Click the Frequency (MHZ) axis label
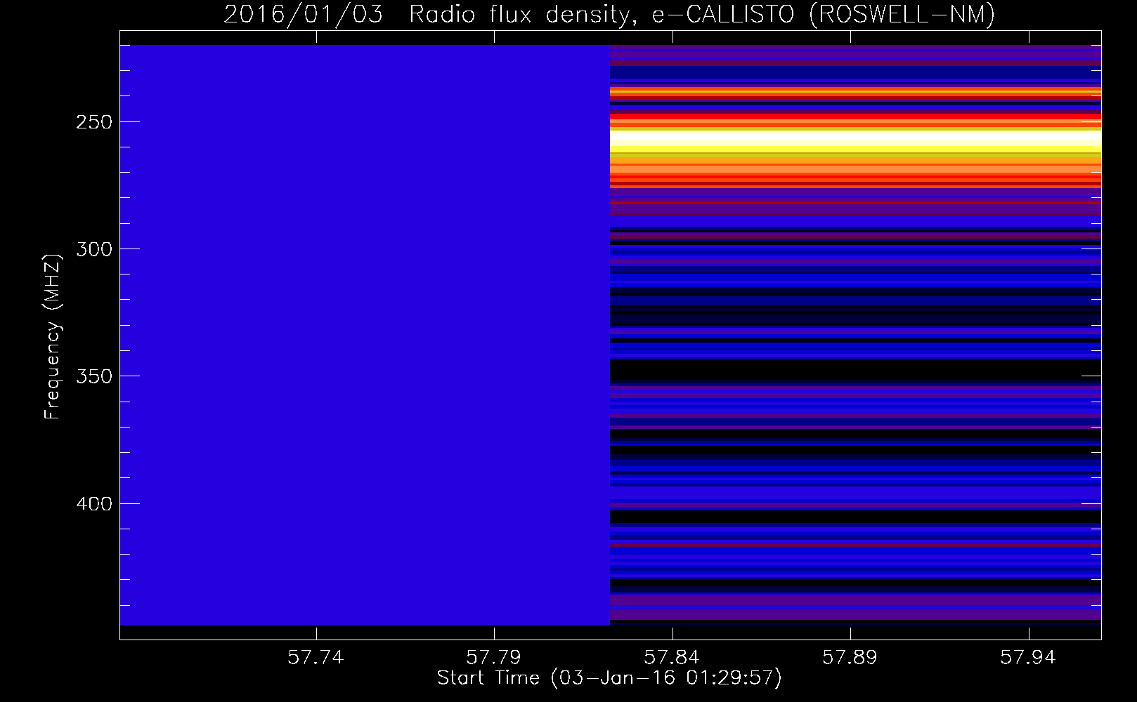This screenshot has height=702, width=1137. (x=53, y=336)
